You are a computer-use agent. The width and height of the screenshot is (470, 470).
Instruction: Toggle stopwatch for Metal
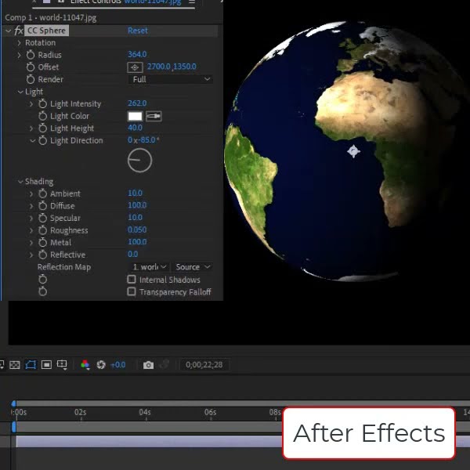click(x=42, y=243)
